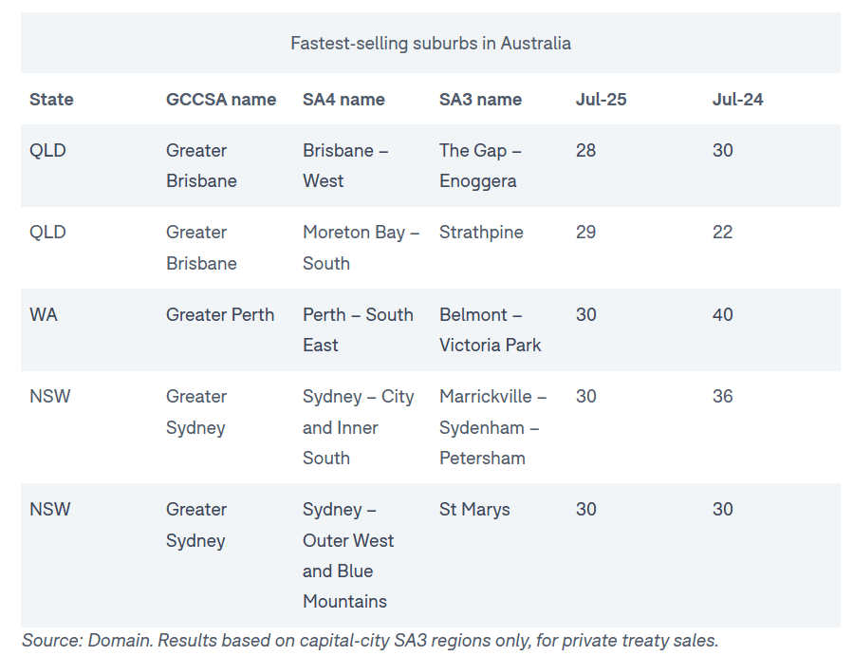Select the Jul-25 column header
853x656 pixels.
coord(601,99)
